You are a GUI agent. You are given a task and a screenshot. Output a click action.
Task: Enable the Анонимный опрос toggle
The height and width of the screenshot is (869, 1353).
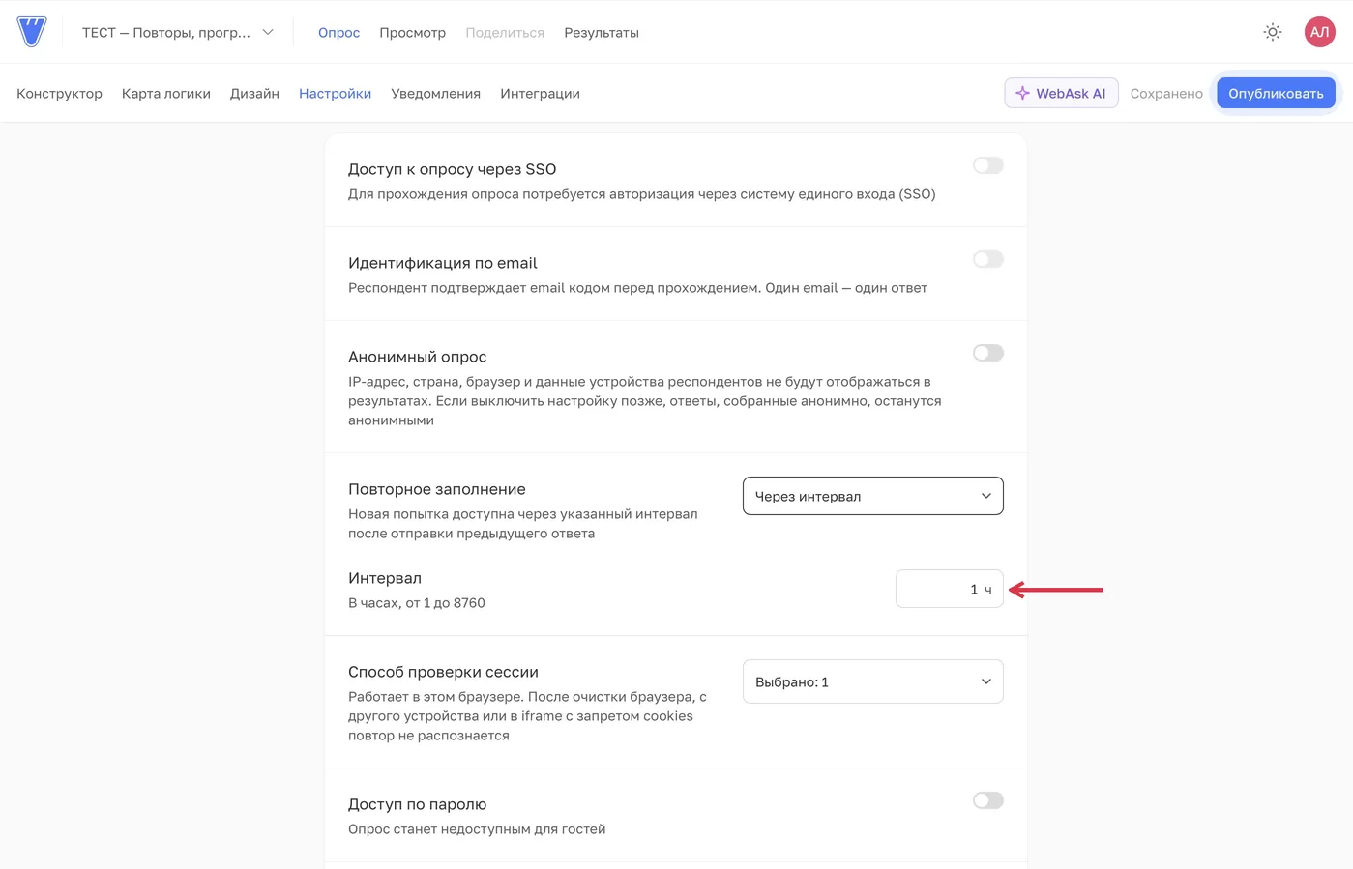click(x=987, y=353)
